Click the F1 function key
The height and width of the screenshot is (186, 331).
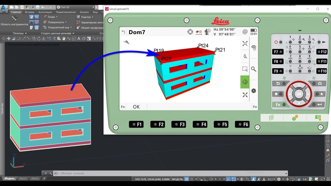136,125
